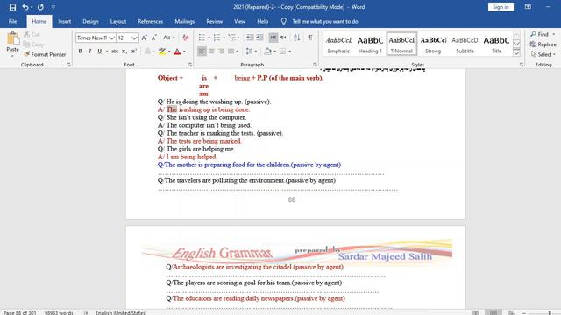Open the Change Case menu
The width and height of the screenshot is (561, 315).
pyautogui.click(x=168, y=38)
